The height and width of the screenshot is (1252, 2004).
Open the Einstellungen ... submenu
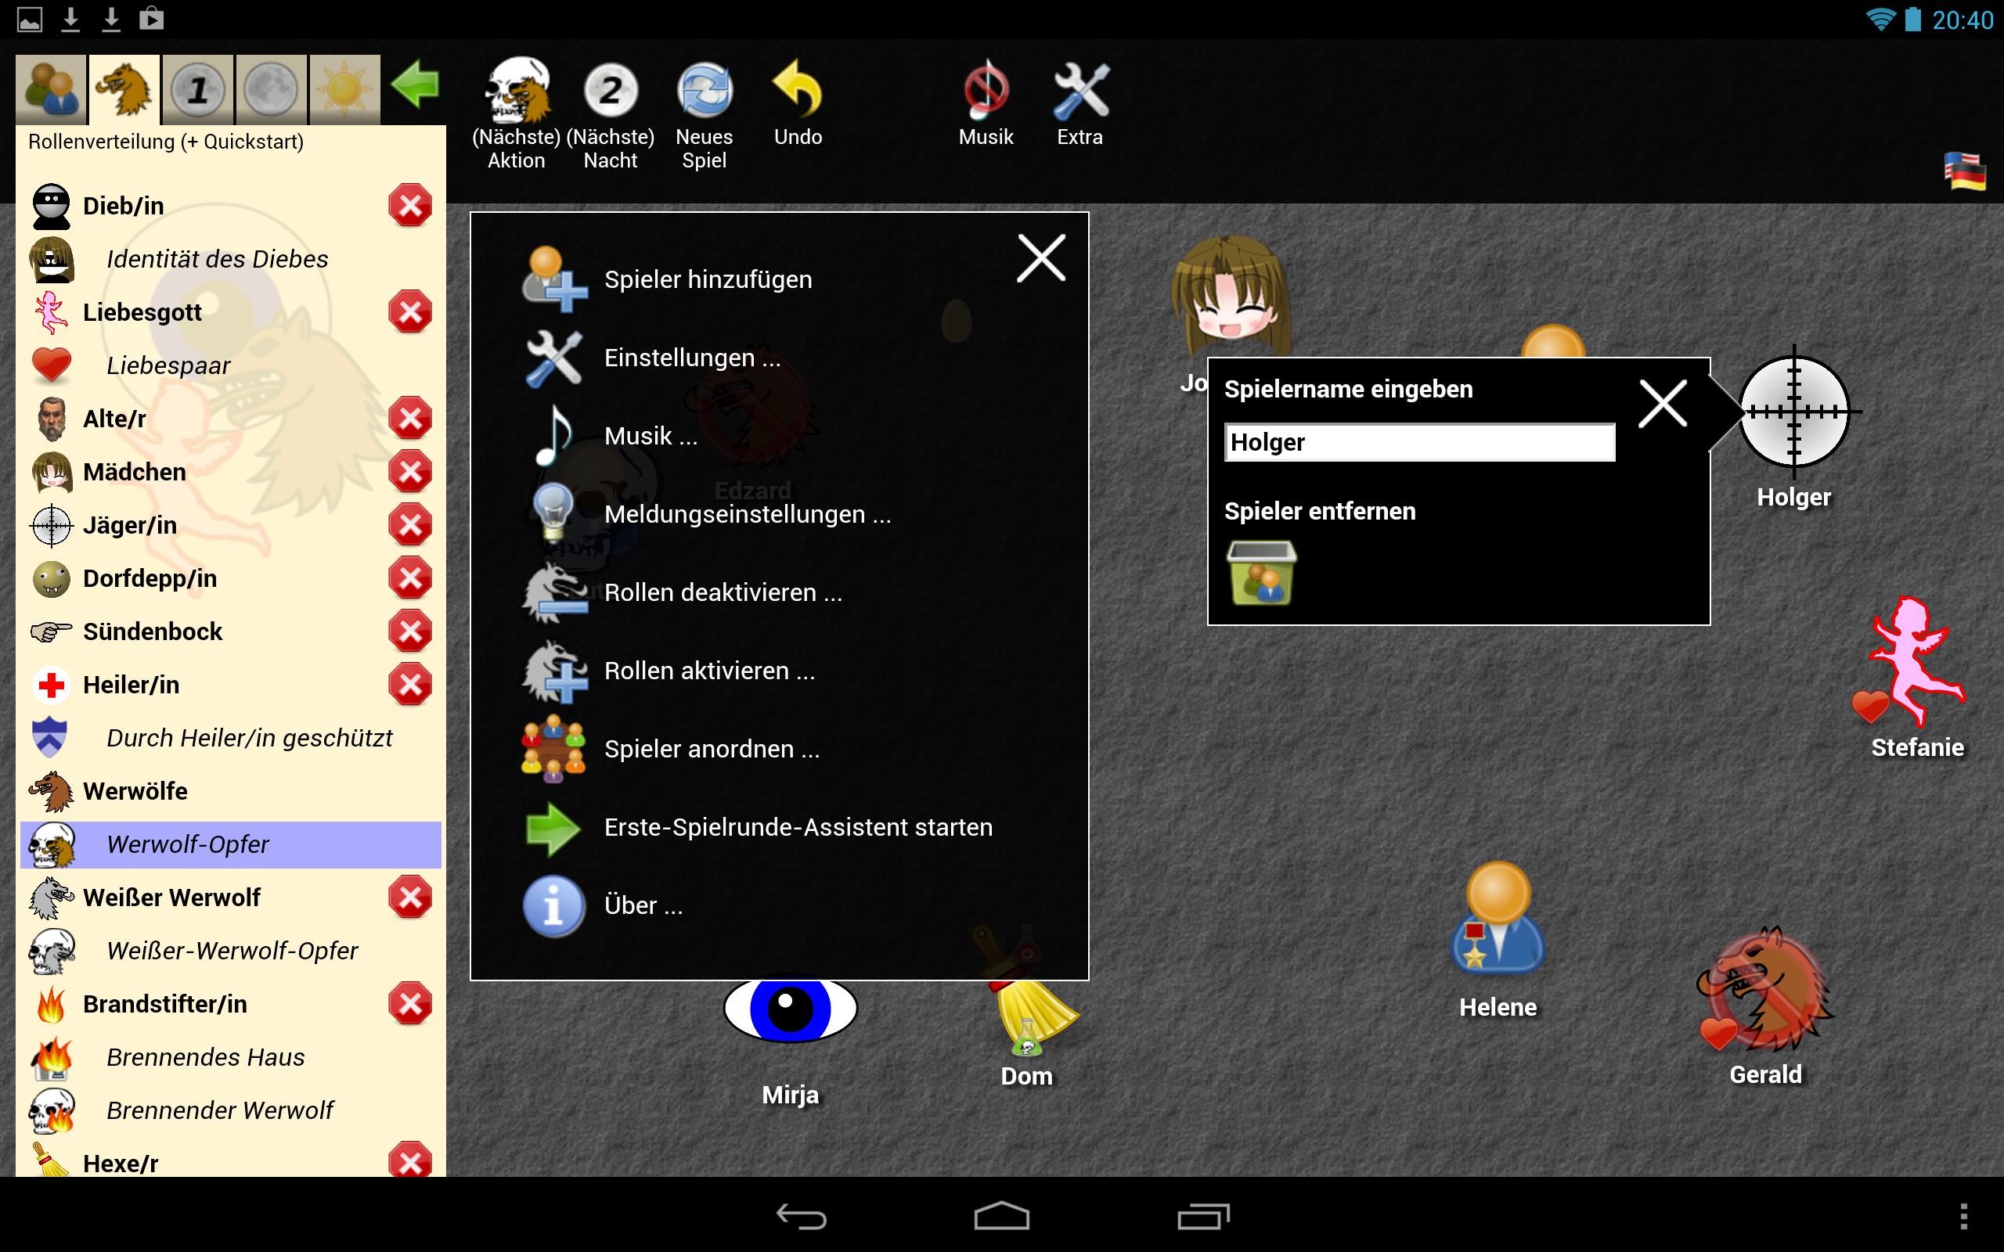point(691,358)
